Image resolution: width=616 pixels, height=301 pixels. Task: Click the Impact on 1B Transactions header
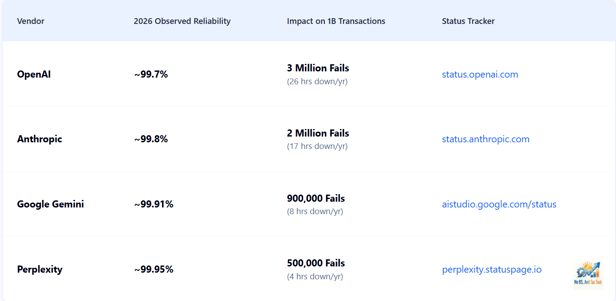click(x=336, y=21)
